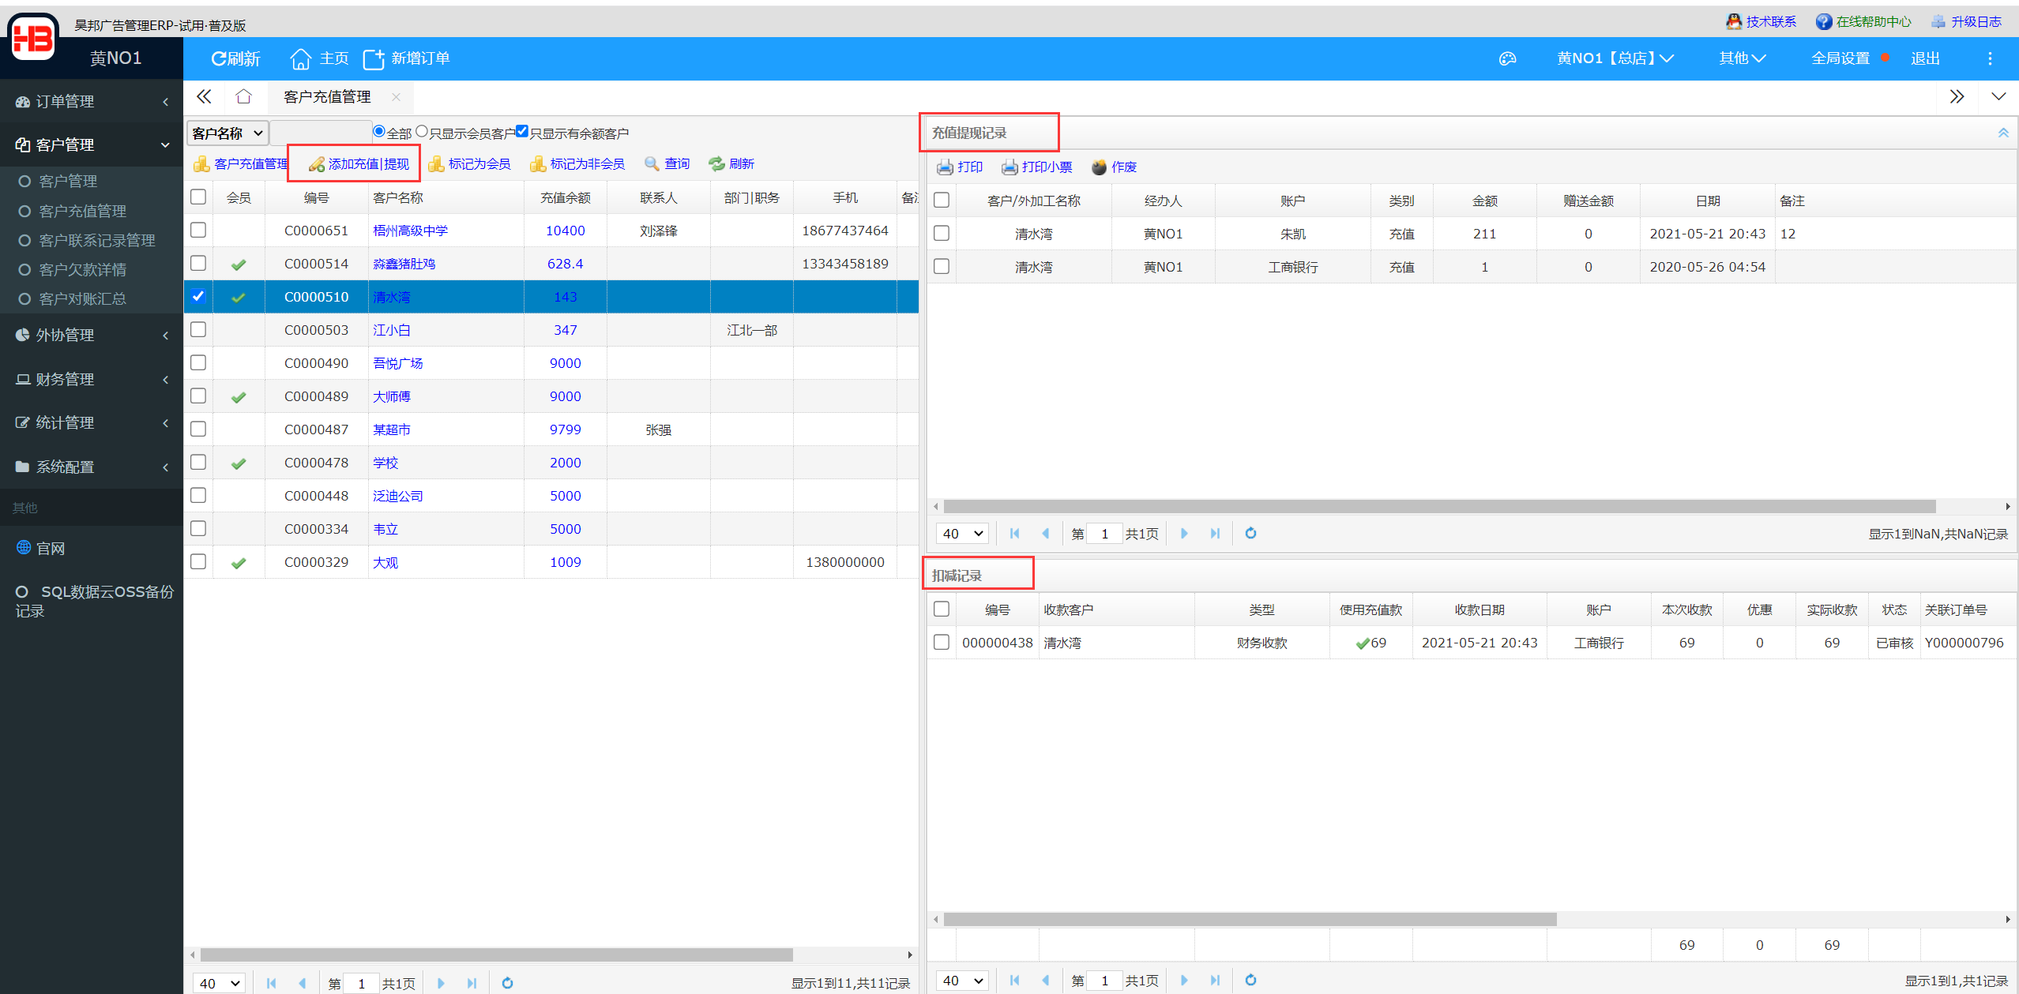
Task: Open the tab list down-chevron dropdown
Action: coord(1998,96)
